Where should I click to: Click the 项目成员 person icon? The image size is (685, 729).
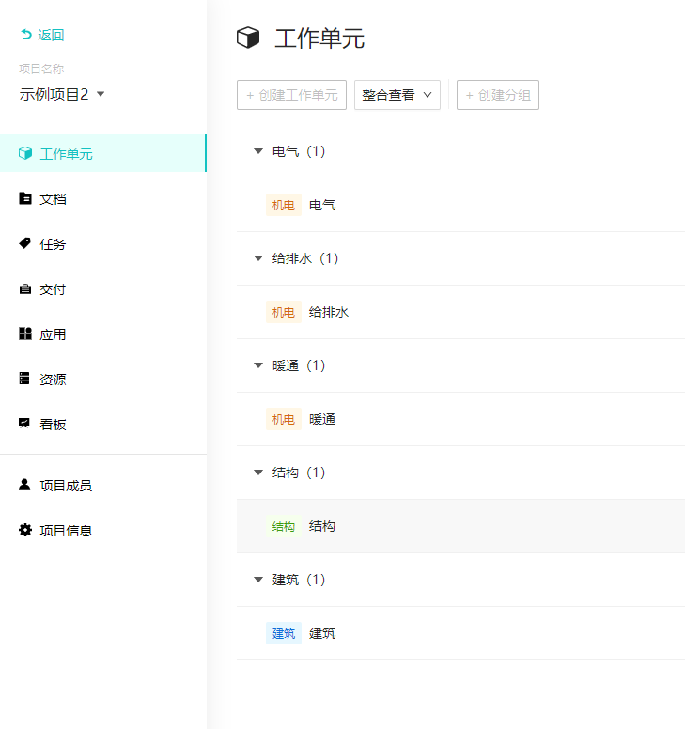click(24, 485)
